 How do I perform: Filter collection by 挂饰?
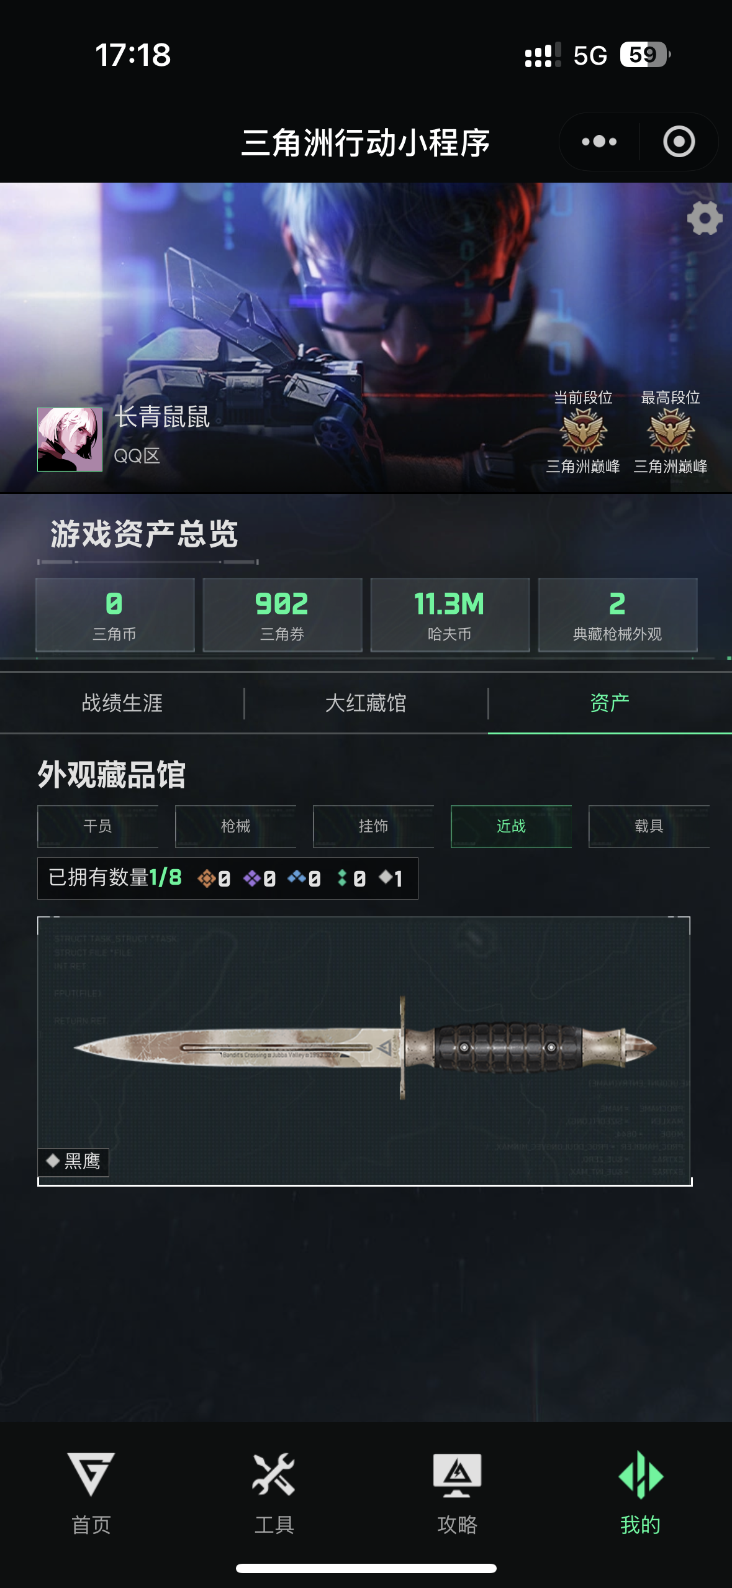tap(374, 826)
